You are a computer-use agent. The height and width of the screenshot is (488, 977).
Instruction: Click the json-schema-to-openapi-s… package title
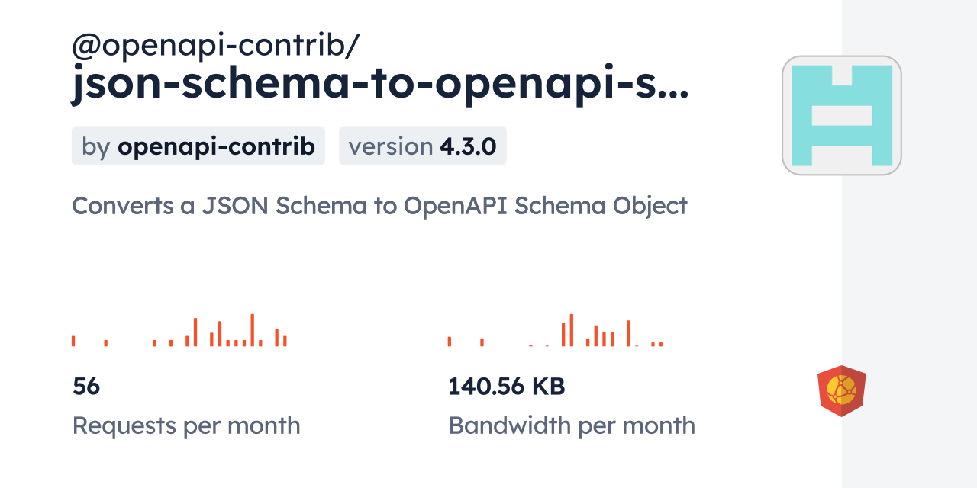point(380,86)
